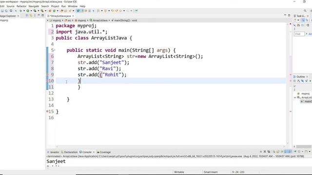The image size is (312, 175).
Task: Click the Open Task toolbar icon
Action: 66,11
